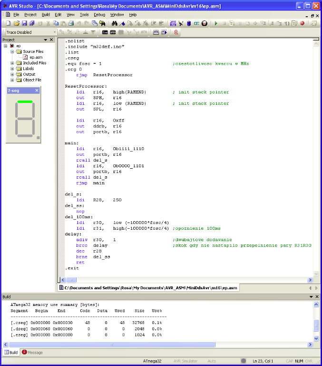Click the New File toolbar icon

click(9, 23)
